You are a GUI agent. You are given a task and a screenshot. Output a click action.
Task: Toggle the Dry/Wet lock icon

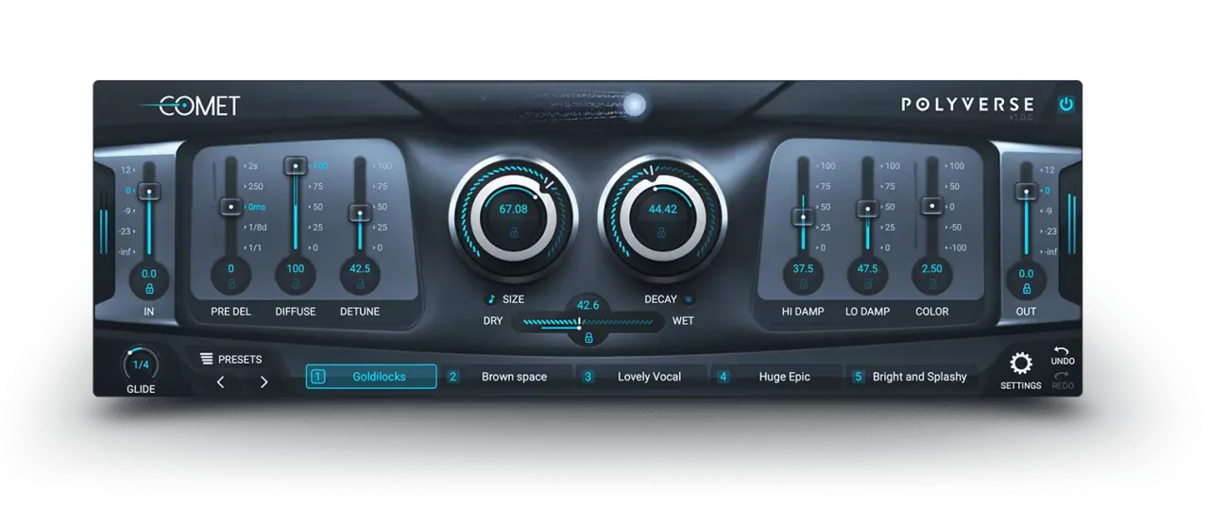pyautogui.click(x=588, y=338)
